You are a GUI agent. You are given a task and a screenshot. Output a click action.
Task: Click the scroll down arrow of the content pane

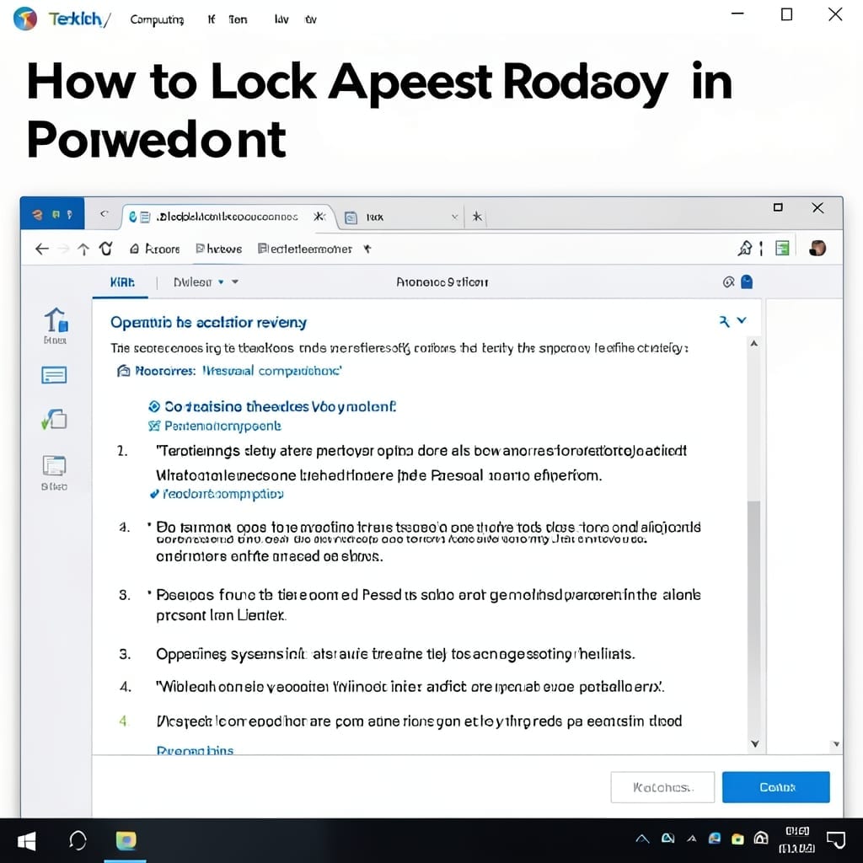pyautogui.click(x=754, y=743)
